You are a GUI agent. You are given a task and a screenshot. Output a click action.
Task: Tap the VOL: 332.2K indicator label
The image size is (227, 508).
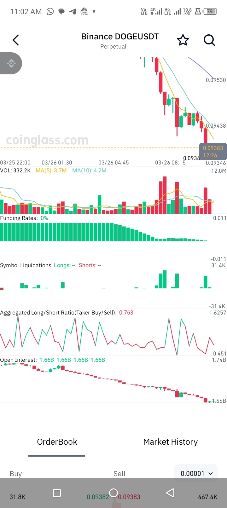(x=15, y=170)
